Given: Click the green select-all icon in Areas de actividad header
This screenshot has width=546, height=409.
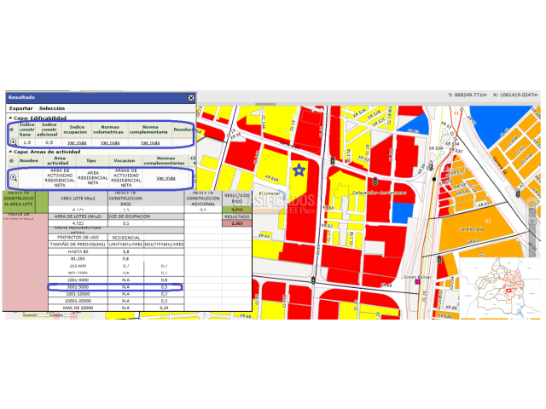Looking at the screenshot, I should click(x=11, y=160).
